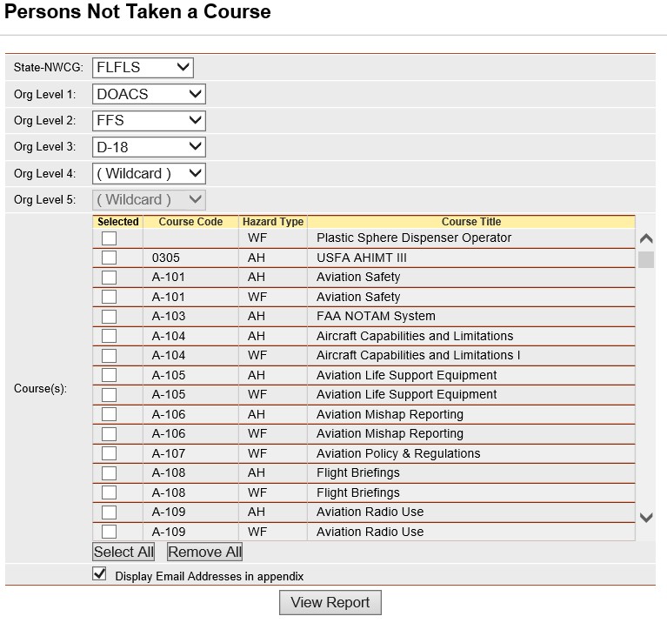Tick A-105 WF Aviation Life Support checkbox
The height and width of the screenshot is (623, 667).
[x=109, y=395]
